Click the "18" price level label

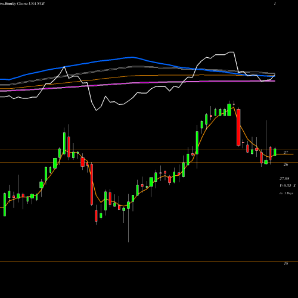pos(285,263)
